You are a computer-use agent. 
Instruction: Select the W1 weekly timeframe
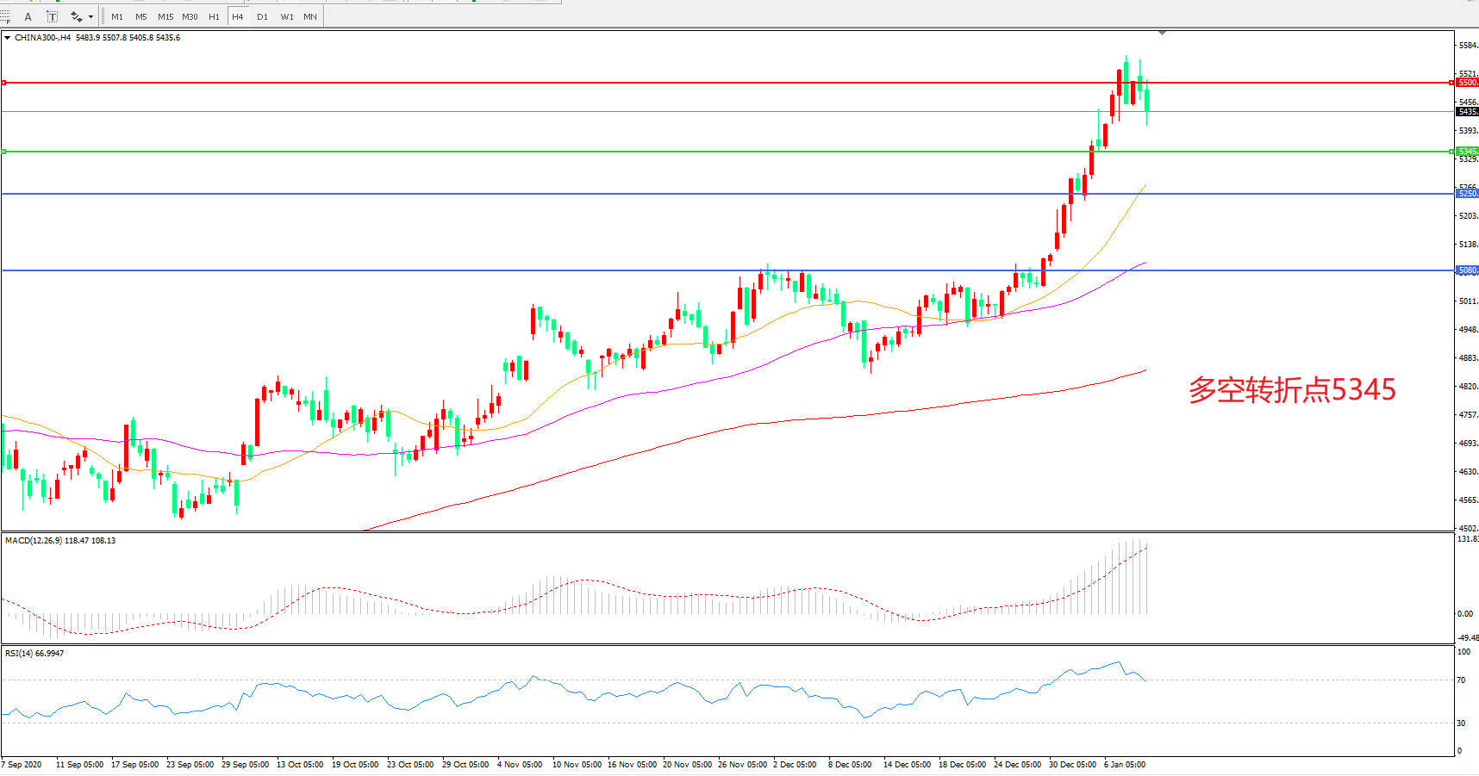tap(286, 16)
